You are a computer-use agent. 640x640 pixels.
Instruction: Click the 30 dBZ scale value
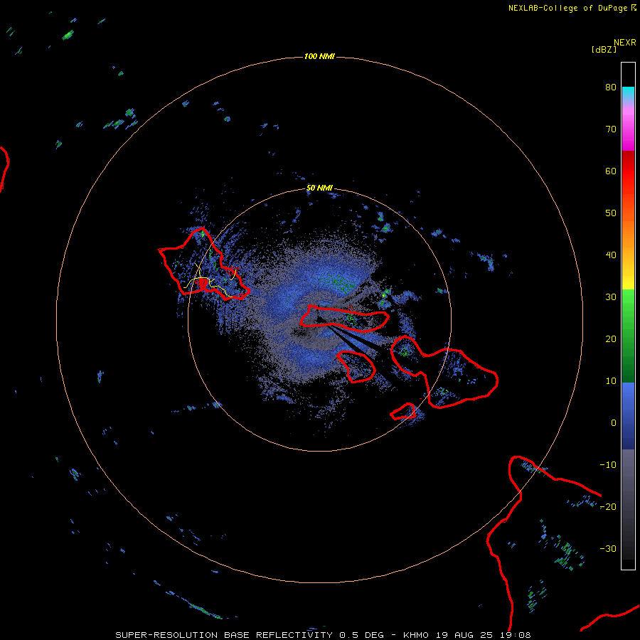tap(611, 297)
